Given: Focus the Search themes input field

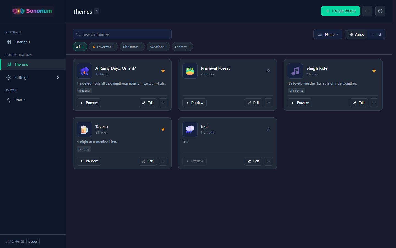Looking at the screenshot, I should click(x=122, y=34).
